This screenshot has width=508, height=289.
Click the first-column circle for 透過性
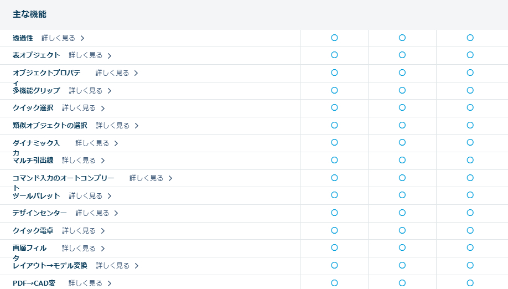[334, 38]
